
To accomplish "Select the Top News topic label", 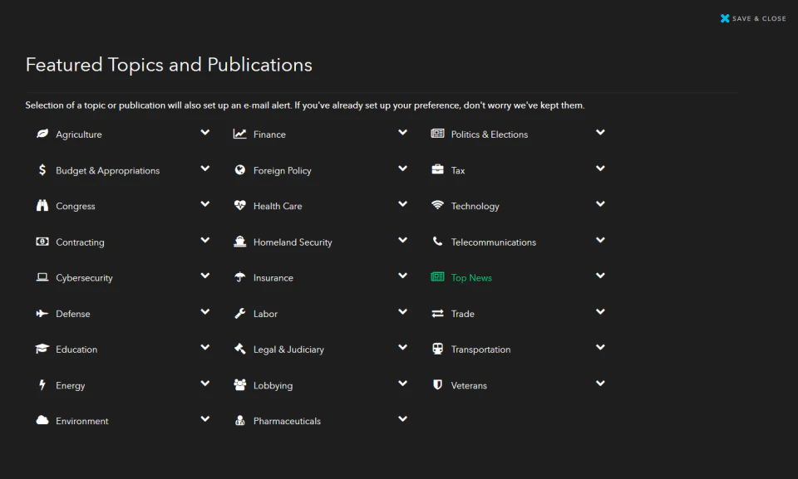I will pyautogui.click(x=471, y=277).
